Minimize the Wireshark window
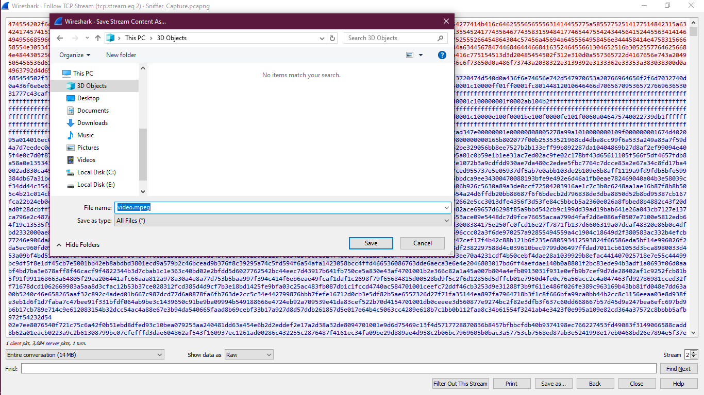 coord(644,6)
